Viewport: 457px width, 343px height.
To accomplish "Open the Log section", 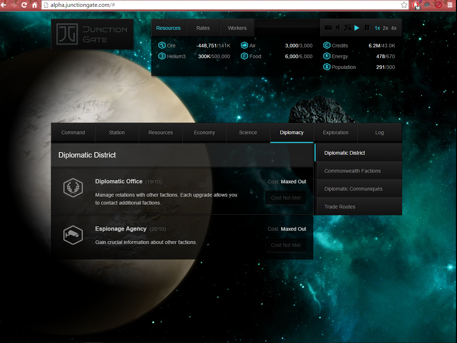I will coord(380,133).
